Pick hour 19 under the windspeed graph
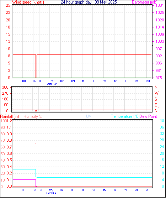This screenshot has width=166, height=199. click(126, 81)
